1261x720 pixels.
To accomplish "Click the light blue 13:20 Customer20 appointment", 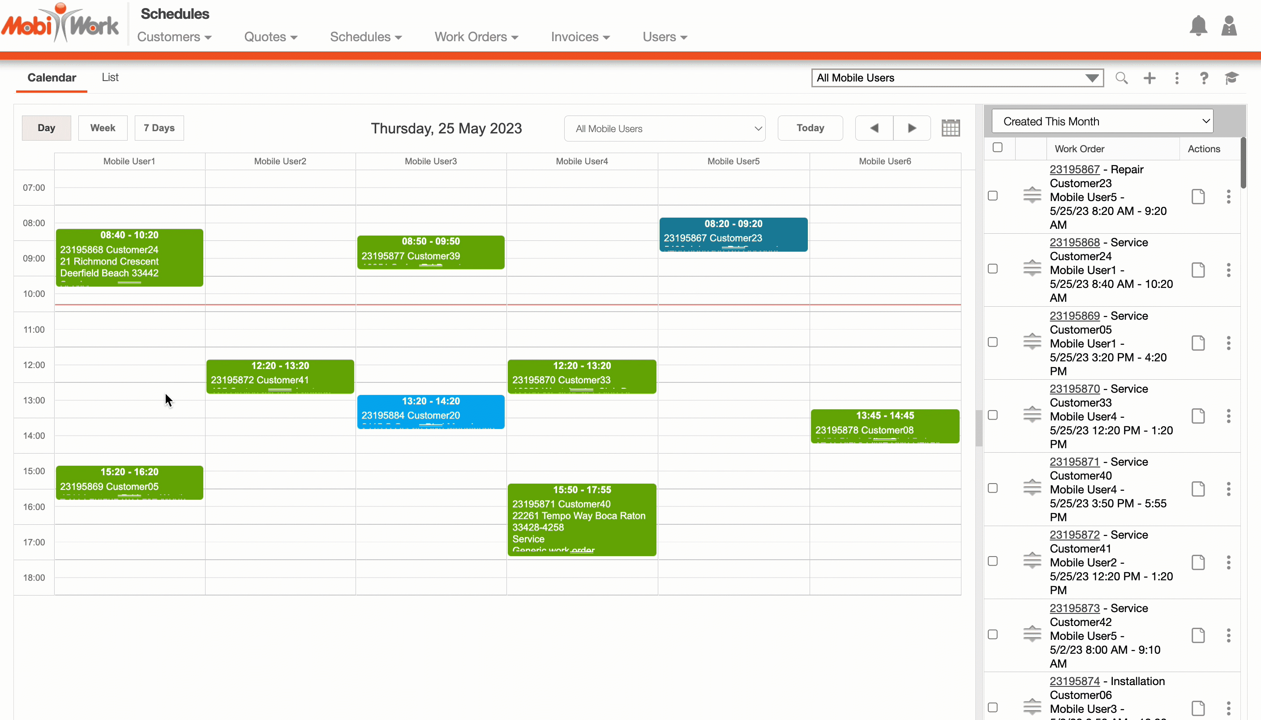I will pos(430,411).
